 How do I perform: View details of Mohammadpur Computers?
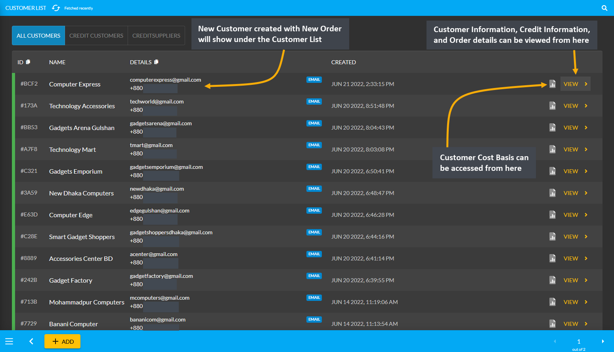tap(575, 302)
